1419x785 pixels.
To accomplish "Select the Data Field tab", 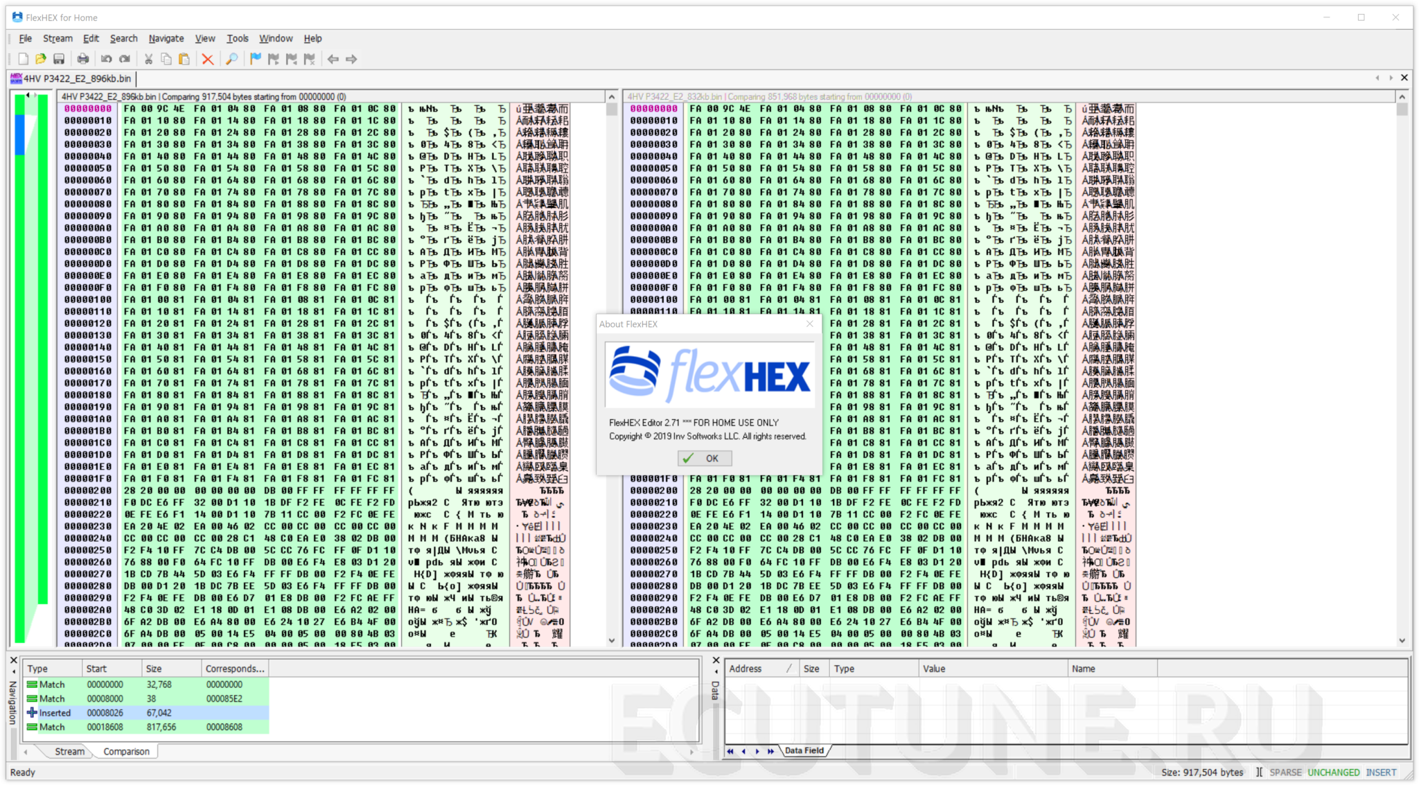I will point(804,750).
